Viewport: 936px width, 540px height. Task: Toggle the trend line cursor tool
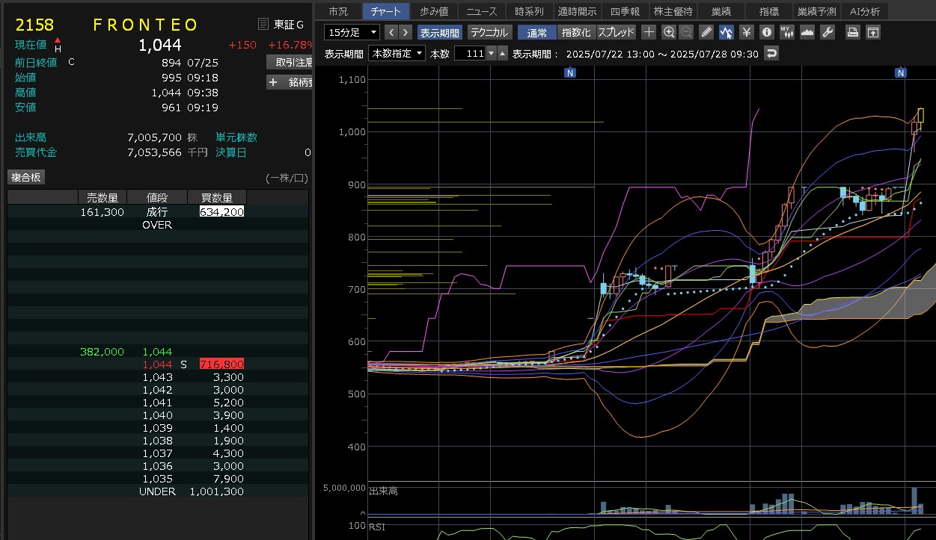tap(726, 32)
